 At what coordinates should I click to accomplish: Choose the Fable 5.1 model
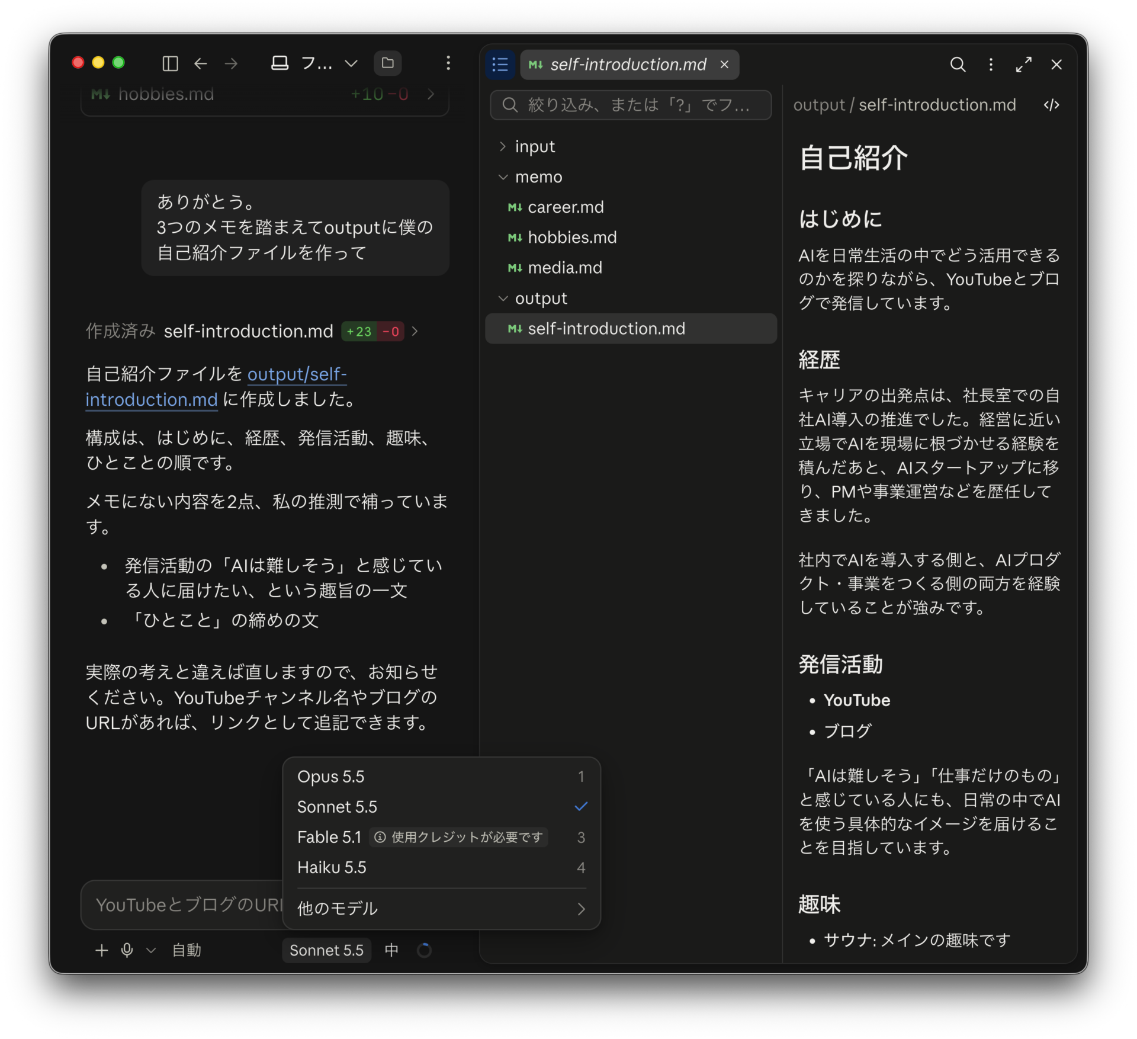coord(441,837)
